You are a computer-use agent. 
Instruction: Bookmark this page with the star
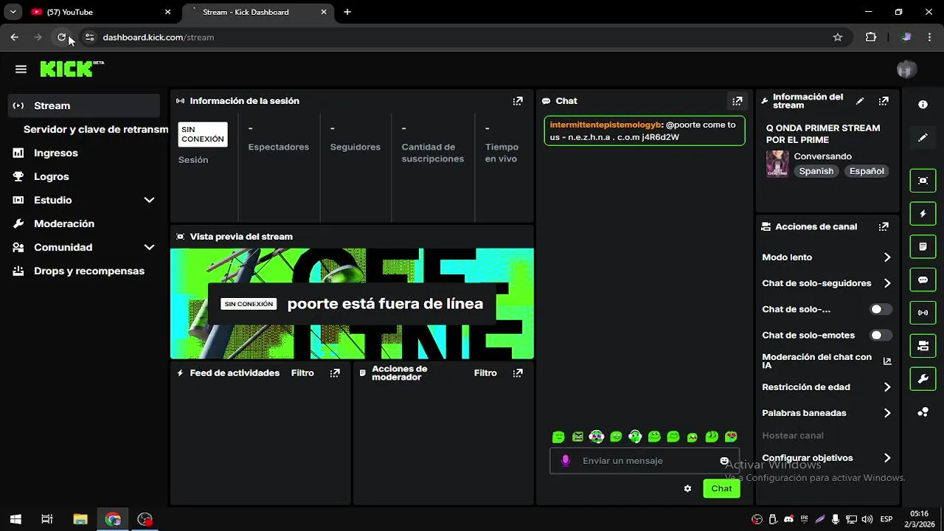coord(838,37)
